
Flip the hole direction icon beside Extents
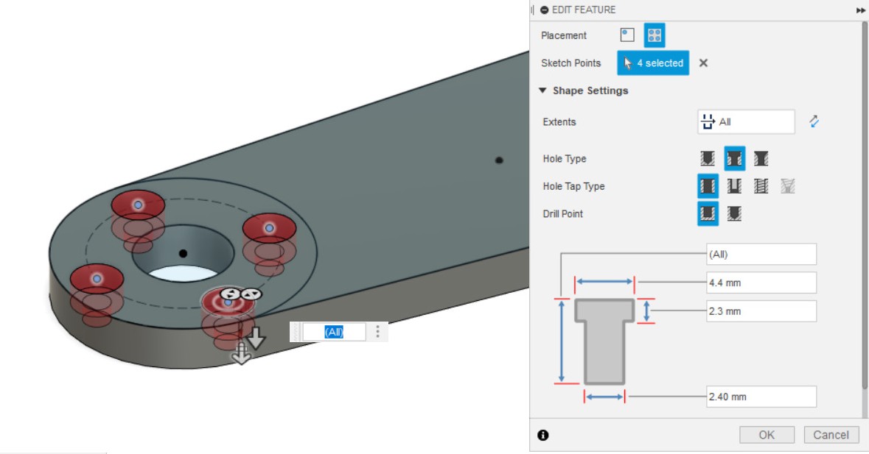tap(814, 122)
